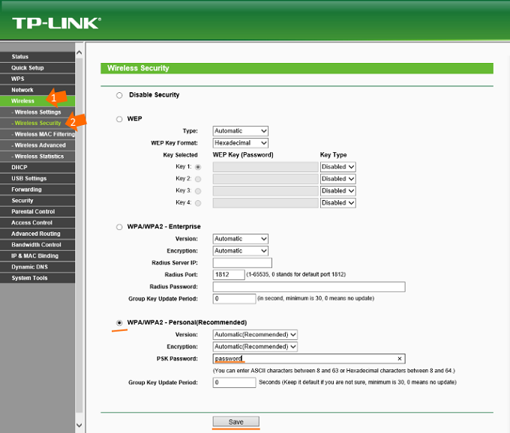Viewport: 510px width, 433px height.
Task: Open Wireless Security submenu item
Action: click(37, 123)
